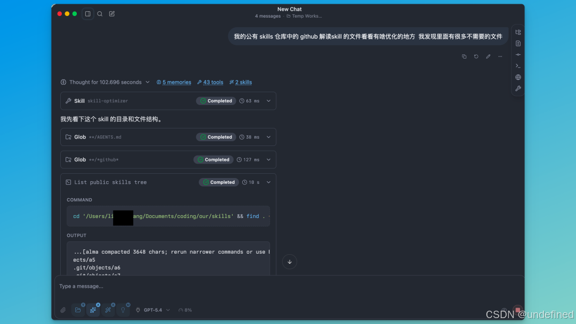This screenshot has width=576, height=324.
Task: Start a new chat with compose icon
Action: (112, 14)
